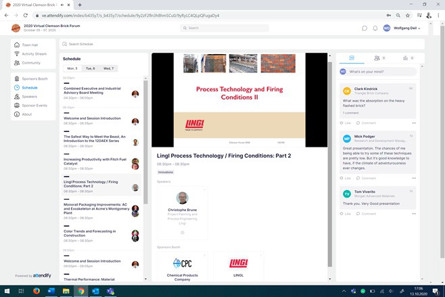
Task: Open Chrome menu three dots
Action: pos(438,16)
